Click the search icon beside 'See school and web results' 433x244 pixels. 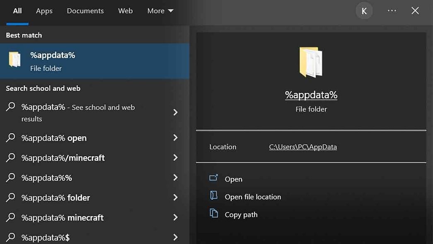point(10,107)
